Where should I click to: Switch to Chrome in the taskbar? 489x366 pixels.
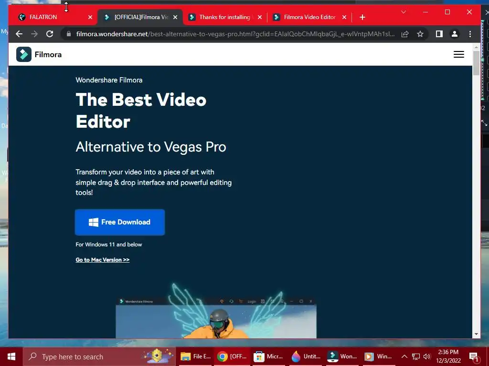(232, 356)
